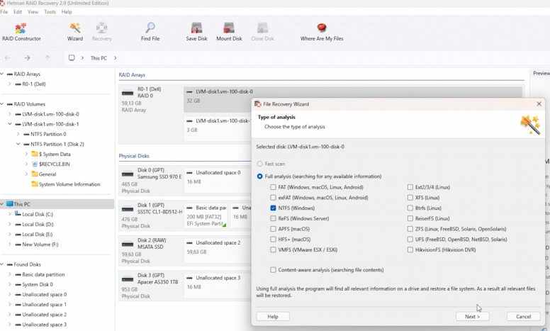Screen dimensions: 550x331
Task: Cancel the File Recovery Wizard
Action: (523, 317)
